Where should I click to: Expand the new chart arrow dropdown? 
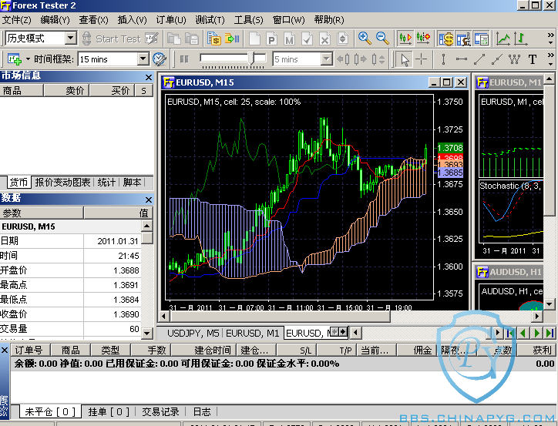point(28,59)
